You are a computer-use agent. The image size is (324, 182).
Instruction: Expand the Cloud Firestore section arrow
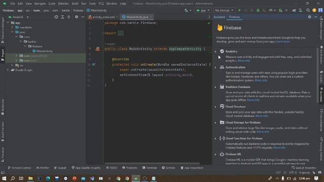215,107
